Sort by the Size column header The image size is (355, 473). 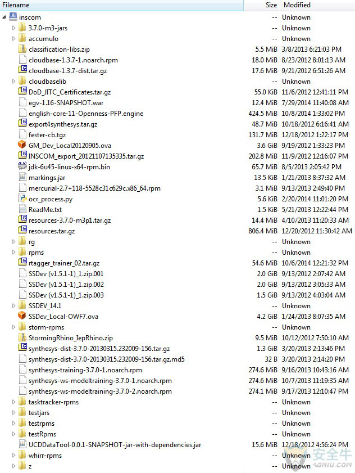(x=262, y=5)
